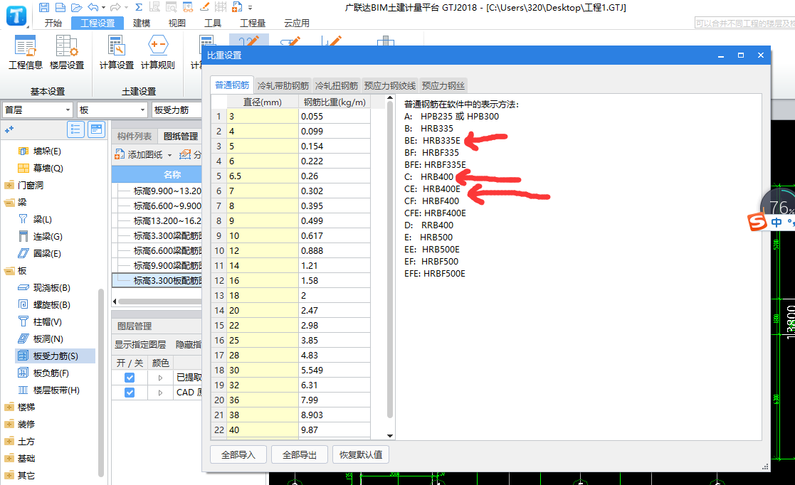Click the detail view icon in the left panel
The image size is (795, 485).
96,129
